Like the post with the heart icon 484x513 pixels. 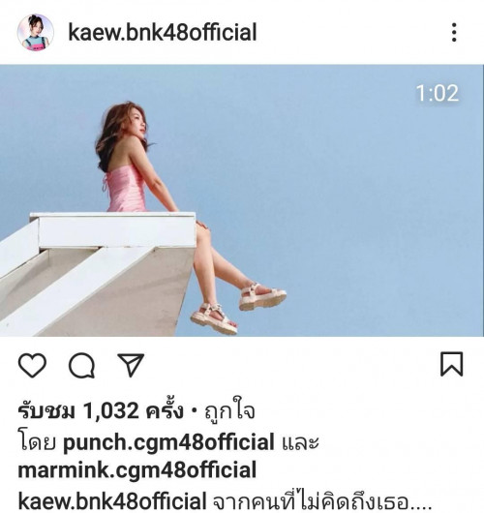point(32,365)
